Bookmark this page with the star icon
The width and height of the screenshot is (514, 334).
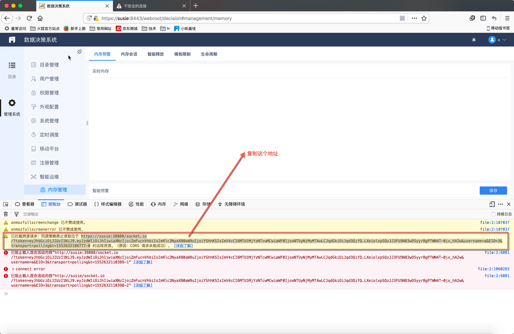(424, 18)
